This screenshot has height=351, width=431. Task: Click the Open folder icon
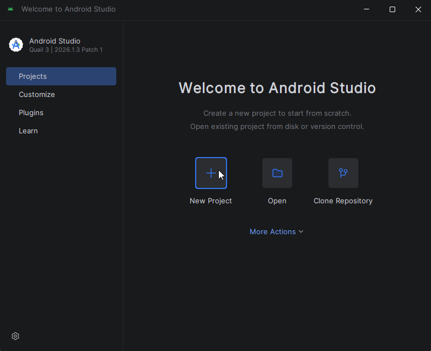click(277, 173)
